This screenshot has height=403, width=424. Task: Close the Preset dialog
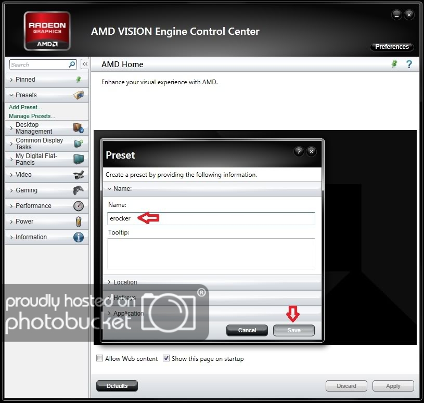pyautogui.click(x=311, y=152)
